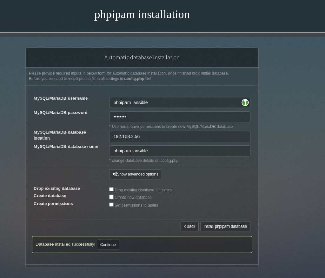Click the phpipam installation page title
Image resolution: width=325 pixels, height=278 pixels.
142,14
